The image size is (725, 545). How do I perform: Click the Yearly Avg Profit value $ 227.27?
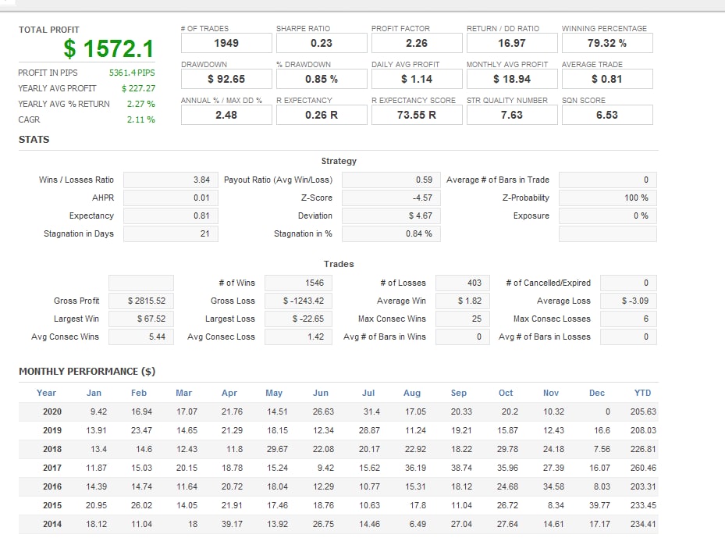139,88
